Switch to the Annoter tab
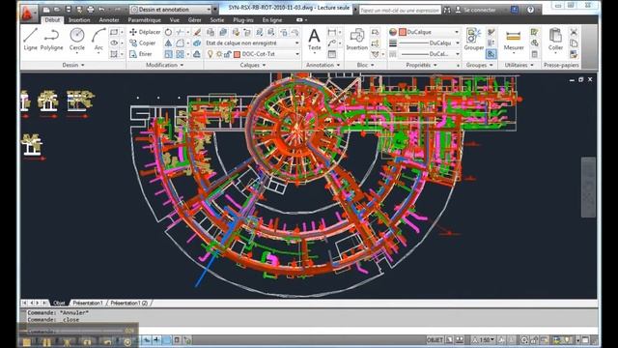The image size is (618, 348). click(x=109, y=19)
